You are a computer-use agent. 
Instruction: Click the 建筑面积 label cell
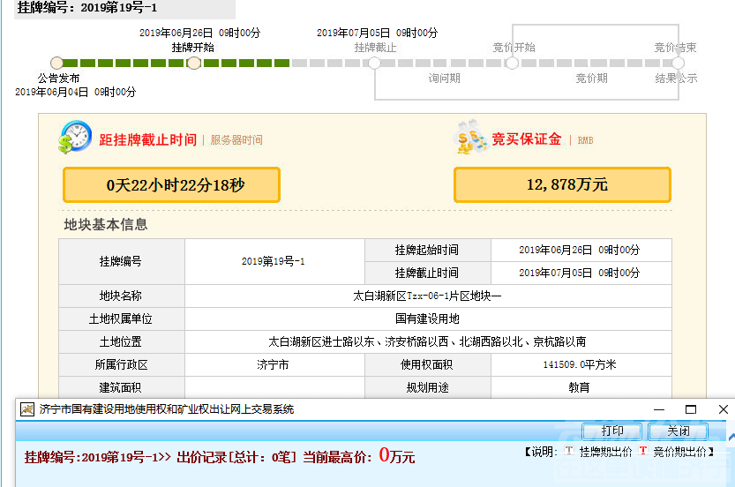pyautogui.click(x=122, y=387)
